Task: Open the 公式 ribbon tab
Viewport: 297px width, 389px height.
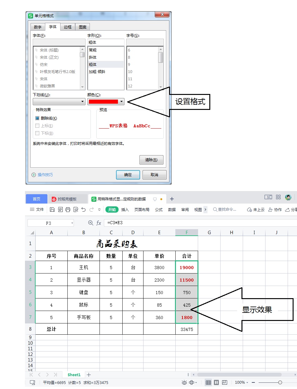Action: click(x=159, y=209)
